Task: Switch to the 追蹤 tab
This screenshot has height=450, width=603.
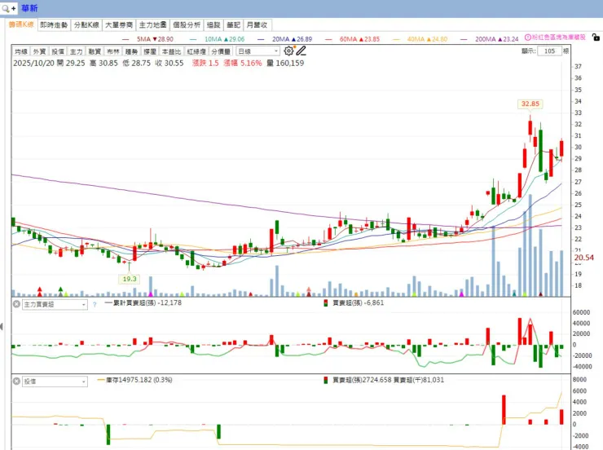Action: coord(213,24)
